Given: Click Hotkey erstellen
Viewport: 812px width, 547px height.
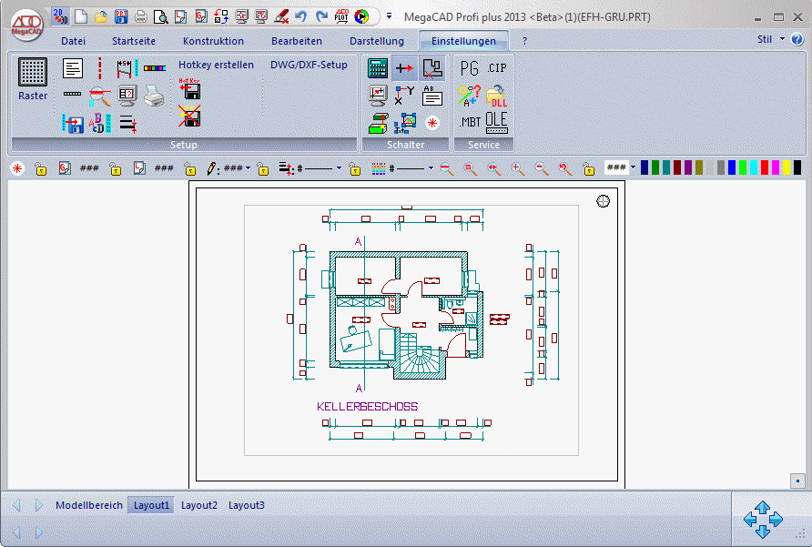Looking at the screenshot, I should 216,65.
